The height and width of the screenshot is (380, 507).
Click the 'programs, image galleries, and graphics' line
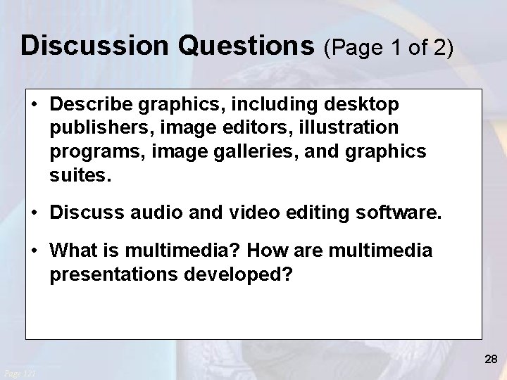coord(238,152)
